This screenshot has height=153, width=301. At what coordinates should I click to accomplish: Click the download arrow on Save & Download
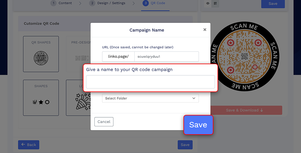(x=262, y=110)
